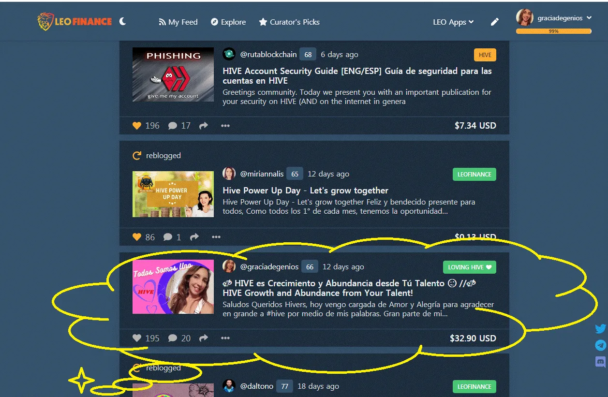Viewport: 608px width, 397px height.
Task: Go to Explore tab
Action: pos(228,22)
